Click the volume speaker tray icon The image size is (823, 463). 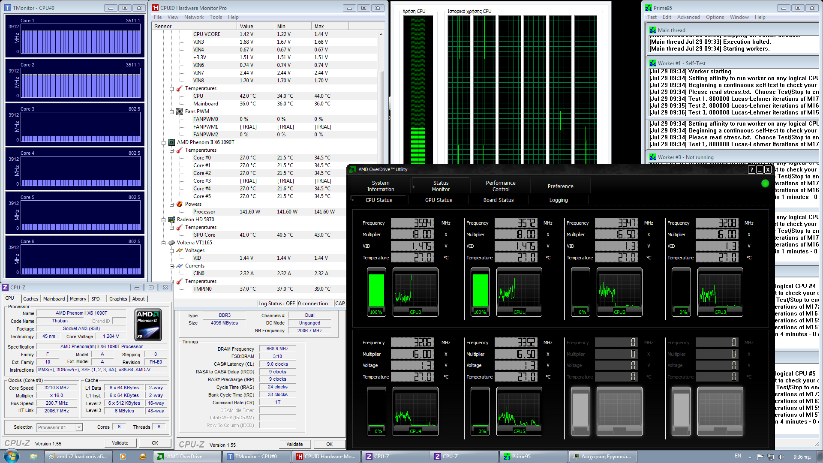click(781, 457)
